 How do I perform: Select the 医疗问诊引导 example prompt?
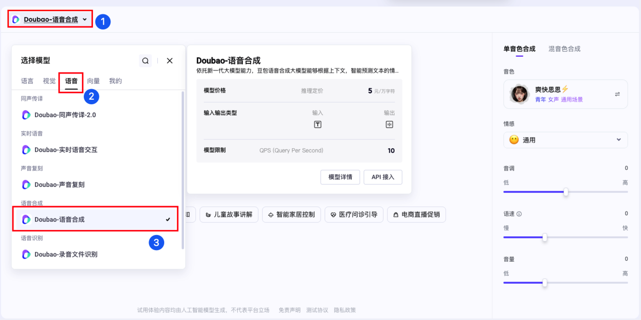point(354,214)
